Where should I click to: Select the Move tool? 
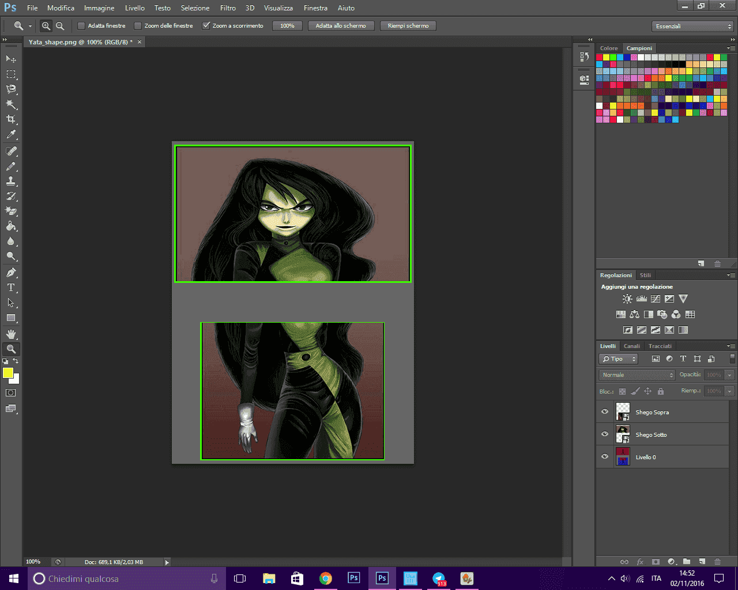point(11,59)
